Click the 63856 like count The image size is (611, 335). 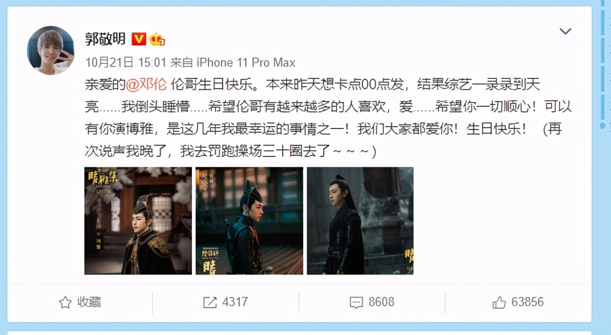point(527,302)
